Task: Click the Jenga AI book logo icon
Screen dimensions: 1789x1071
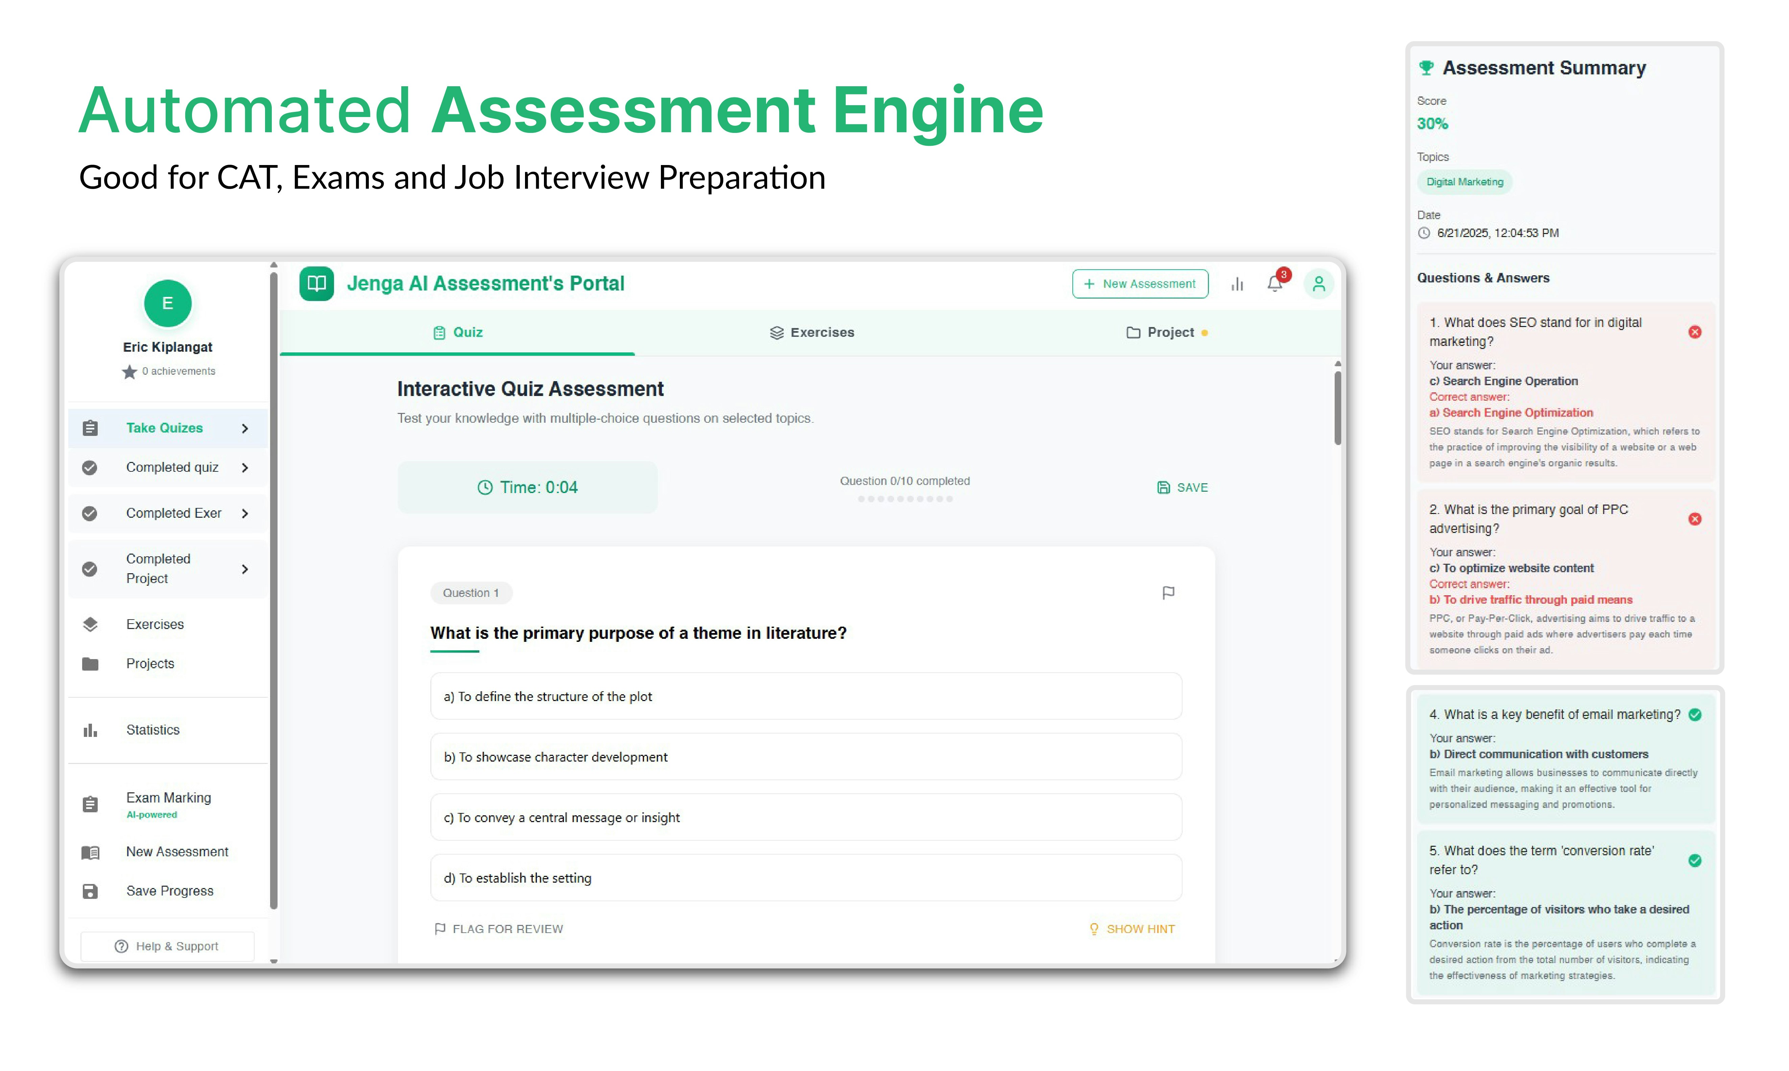Action: pyautogui.click(x=316, y=283)
